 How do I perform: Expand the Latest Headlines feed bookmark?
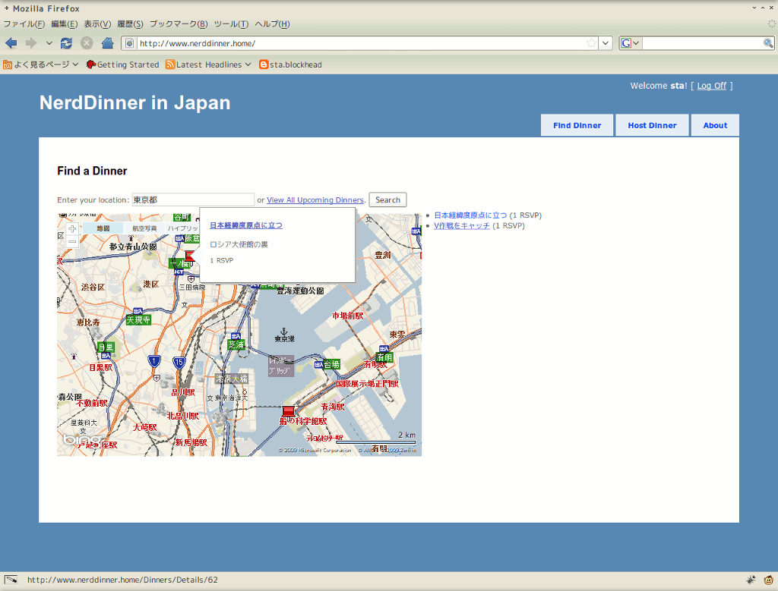(208, 64)
